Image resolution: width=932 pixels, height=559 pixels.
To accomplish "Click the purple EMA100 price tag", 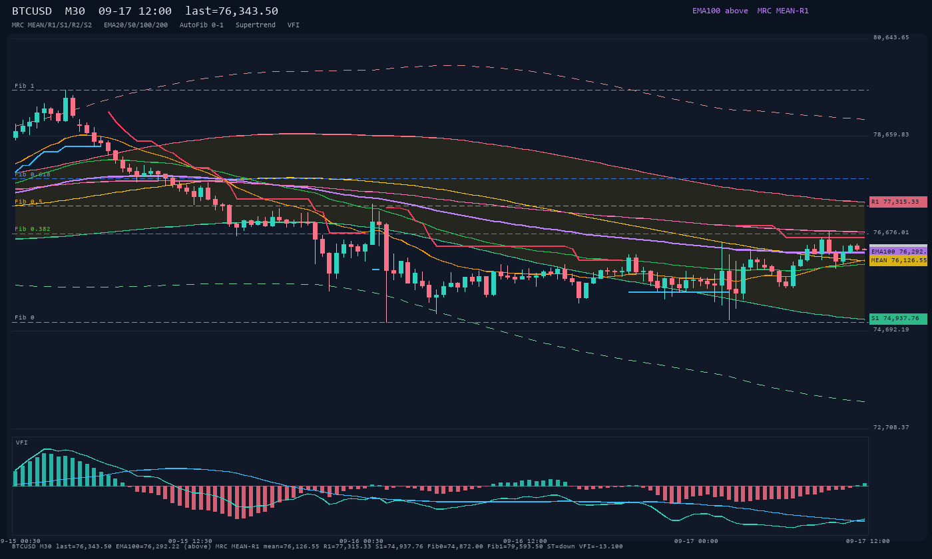I will click(898, 252).
